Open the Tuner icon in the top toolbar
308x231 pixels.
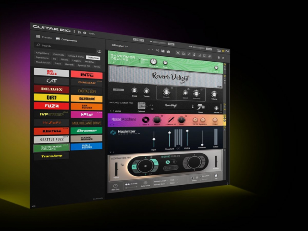(178, 53)
